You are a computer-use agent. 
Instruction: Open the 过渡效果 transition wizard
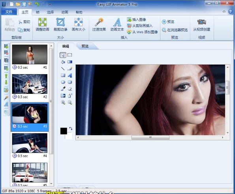tap(99, 24)
